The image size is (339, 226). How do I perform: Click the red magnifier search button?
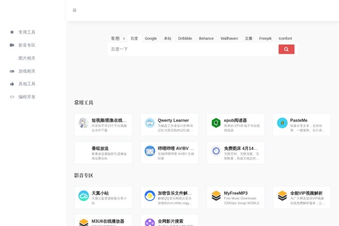click(286, 49)
